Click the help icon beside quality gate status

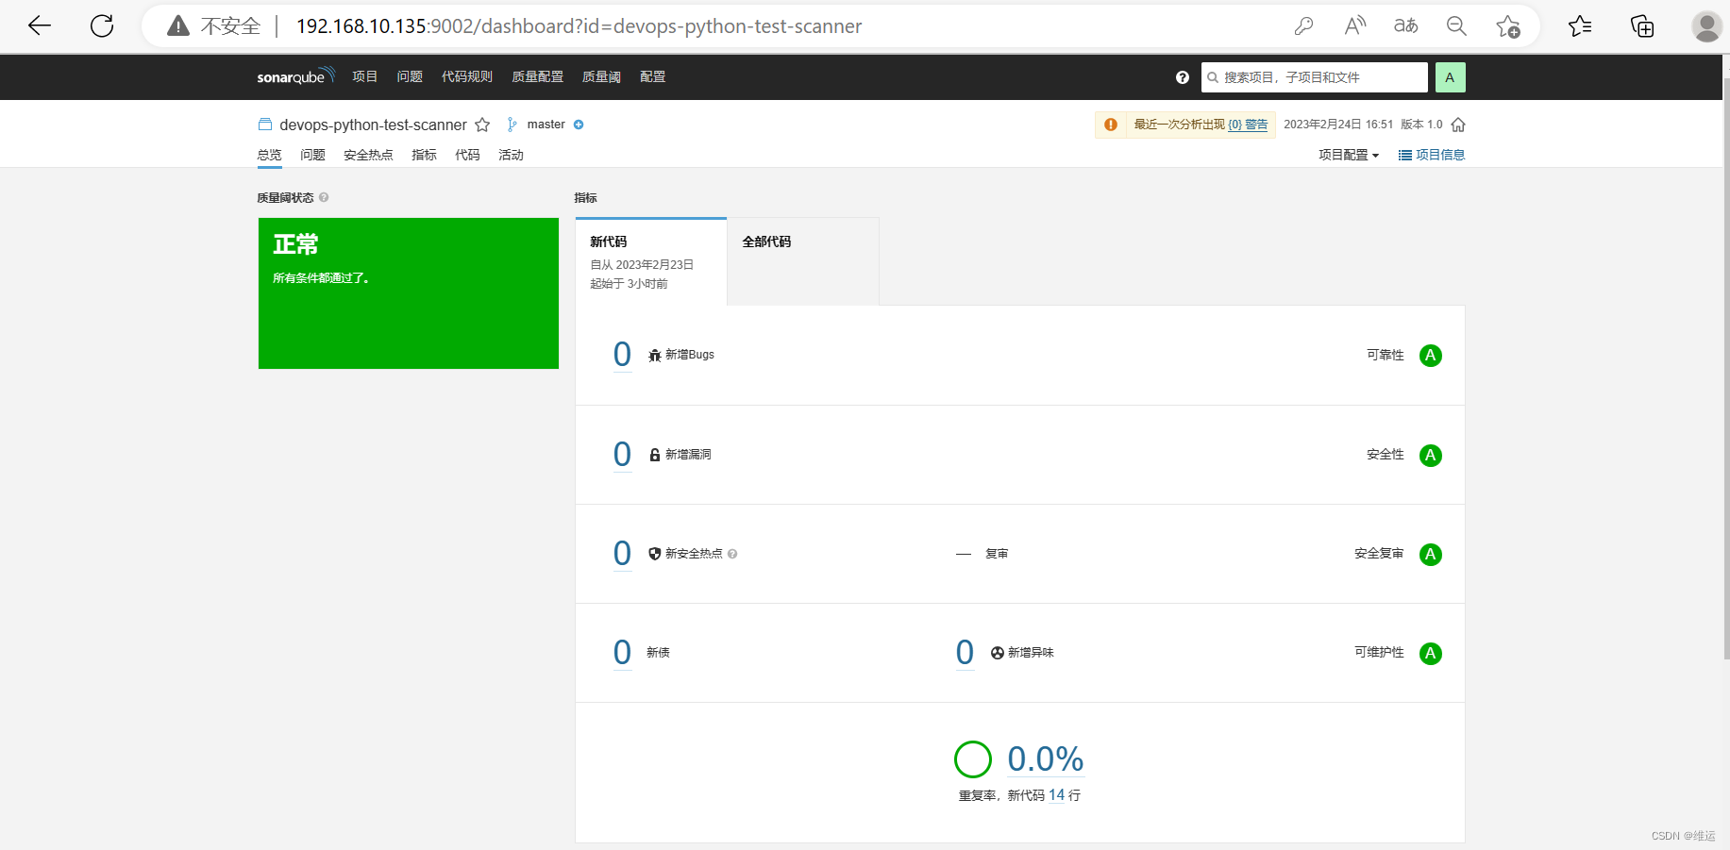[324, 197]
